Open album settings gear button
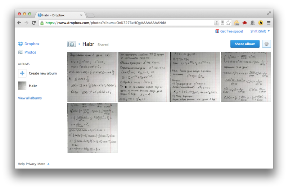The width and height of the screenshot is (288, 189). (266, 44)
